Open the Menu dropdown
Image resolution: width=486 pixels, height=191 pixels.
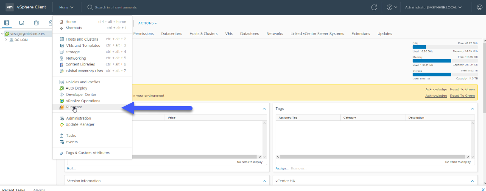[66, 7]
